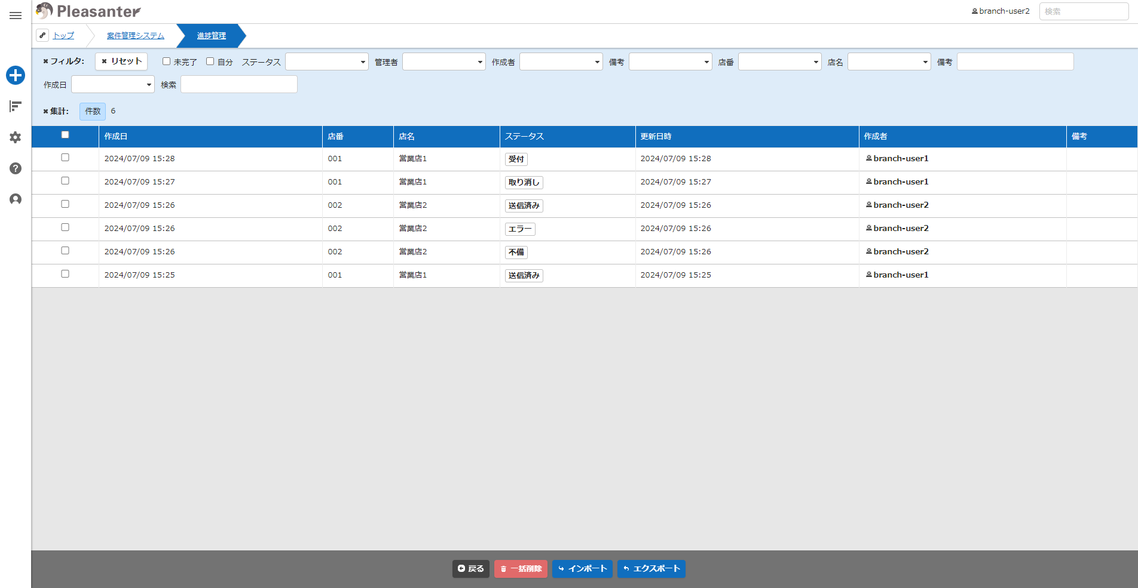Open the 店名 filter dropdown
Screen dimensions: 1138x588
(889, 61)
